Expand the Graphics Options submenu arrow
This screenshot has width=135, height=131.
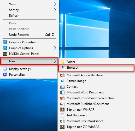click(55, 48)
